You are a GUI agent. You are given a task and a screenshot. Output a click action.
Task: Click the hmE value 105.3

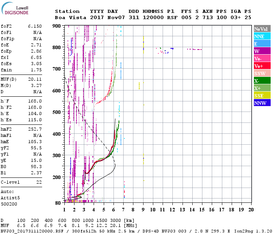pos(35,142)
